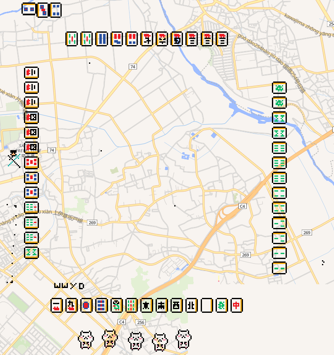Choose the nine-bamboo tile in bottom hand
The width and height of the screenshot is (334, 355).
click(x=131, y=305)
